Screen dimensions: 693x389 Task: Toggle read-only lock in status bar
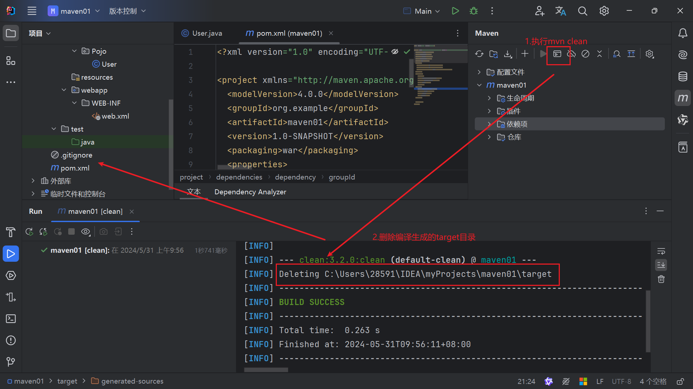coord(680,381)
